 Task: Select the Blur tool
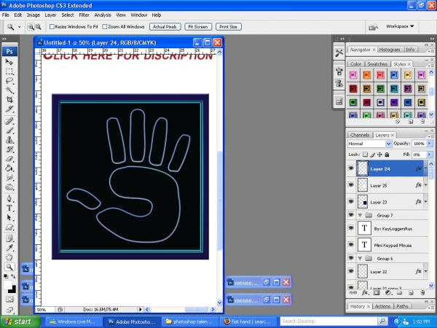[x=9, y=178]
